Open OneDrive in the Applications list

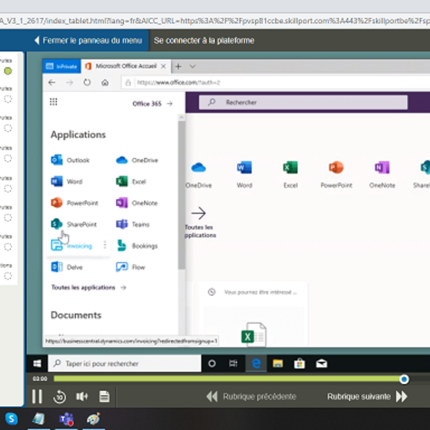pyautogui.click(x=137, y=160)
